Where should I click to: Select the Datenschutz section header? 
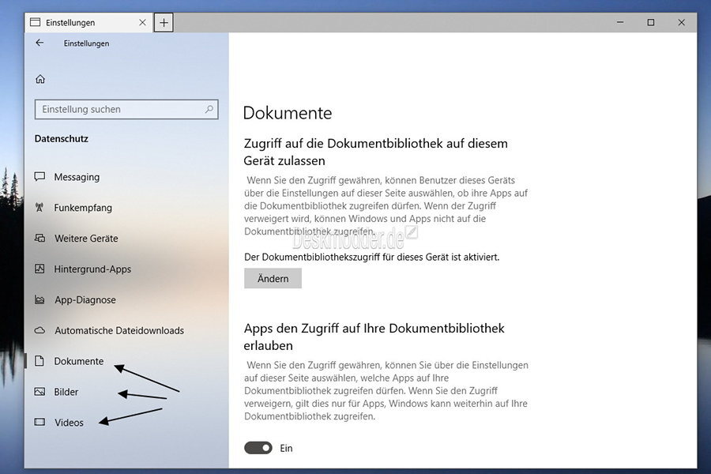tap(61, 138)
